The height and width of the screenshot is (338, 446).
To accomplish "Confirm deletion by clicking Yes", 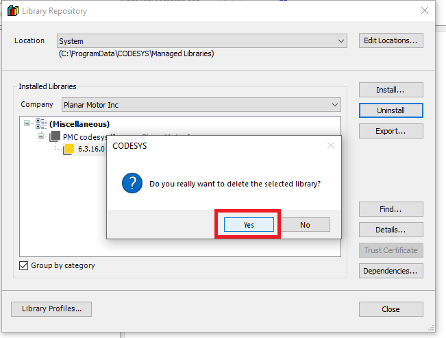I will click(248, 225).
